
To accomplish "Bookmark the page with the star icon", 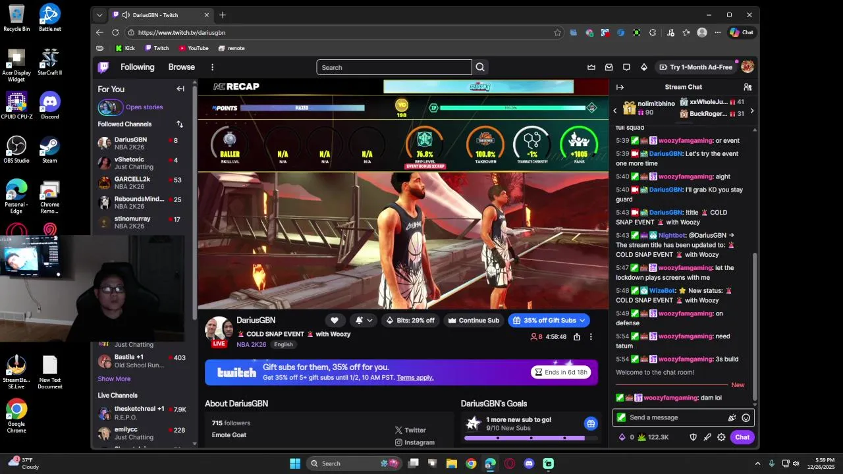I will point(558,32).
